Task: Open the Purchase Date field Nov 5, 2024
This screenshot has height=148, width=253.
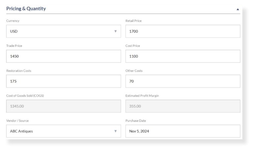Action: (183, 131)
